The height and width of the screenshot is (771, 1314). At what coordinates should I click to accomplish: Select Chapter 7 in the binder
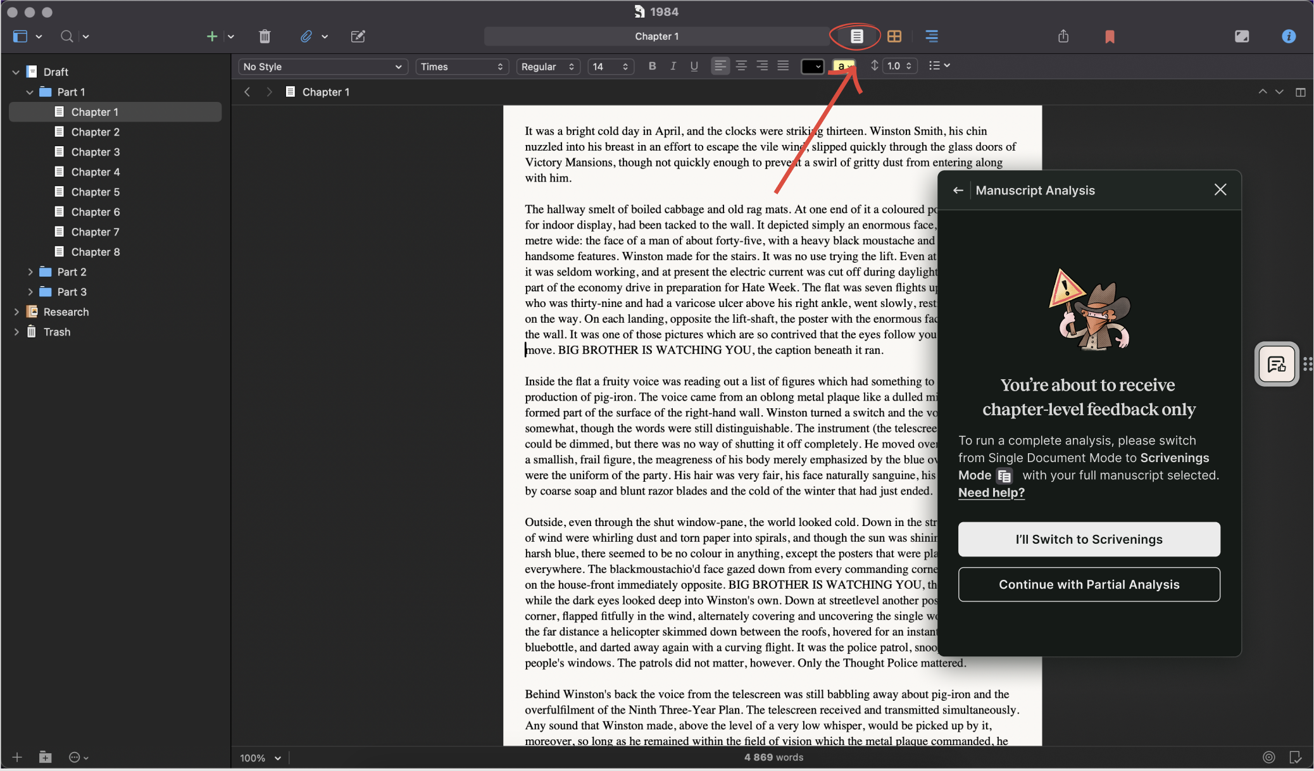pyautogui.click(x=115, y=232)
